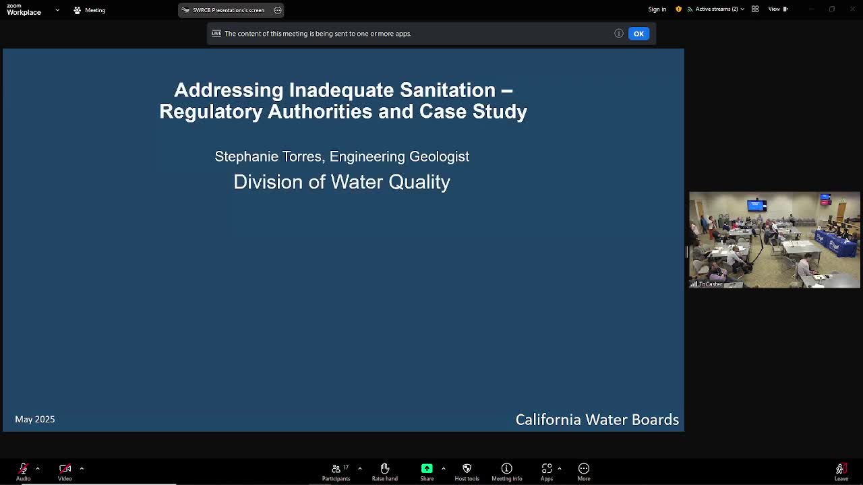
Task: Click the 'California Water Boards' text
Action: tap(597, 420)
